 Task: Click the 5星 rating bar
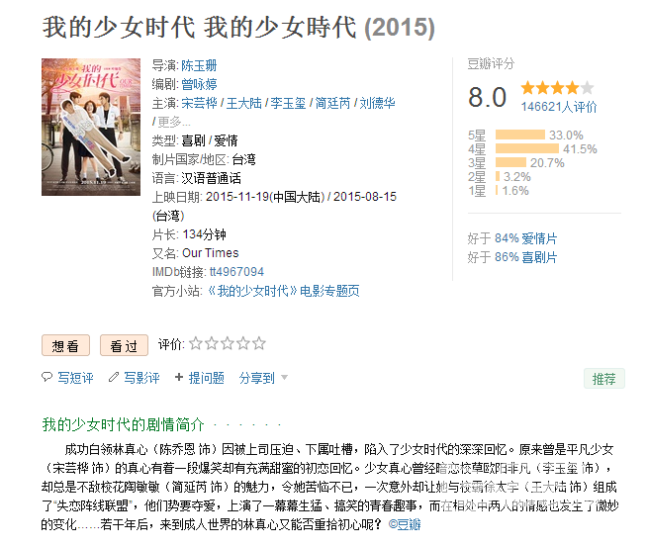(x=519, y=135)
